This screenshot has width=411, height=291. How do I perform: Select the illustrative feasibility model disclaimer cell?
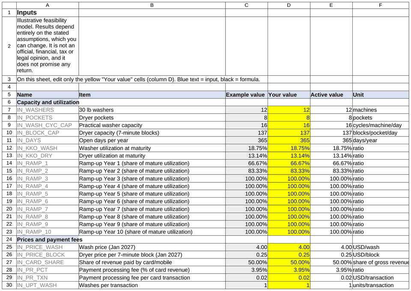[48, 46]
